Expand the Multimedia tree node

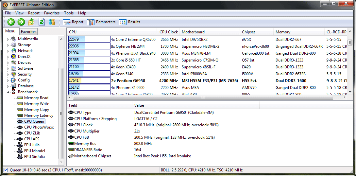pyautogui.click(x=8, y=39)
